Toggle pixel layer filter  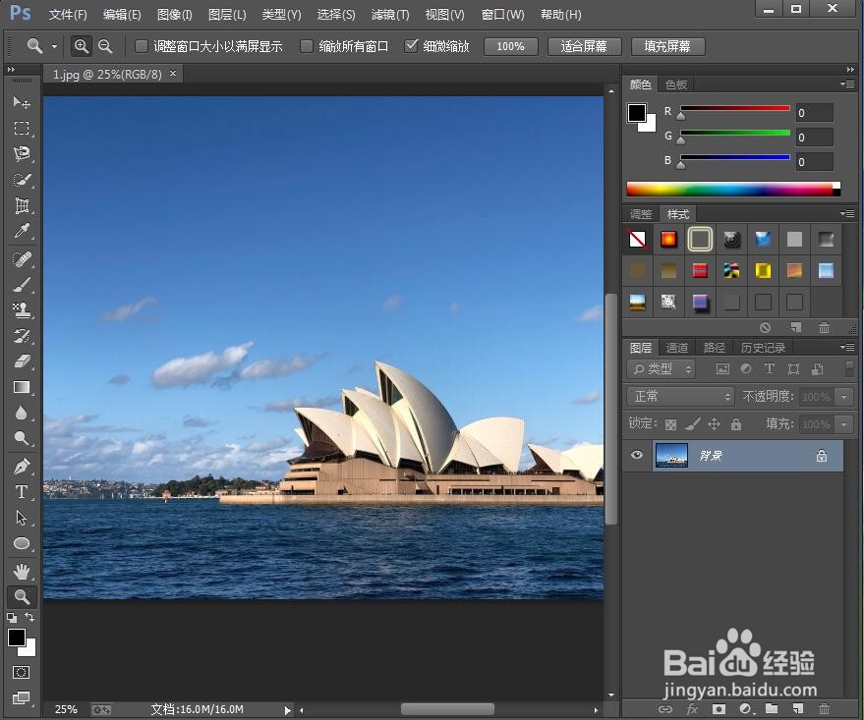click(x=722, y=369)
